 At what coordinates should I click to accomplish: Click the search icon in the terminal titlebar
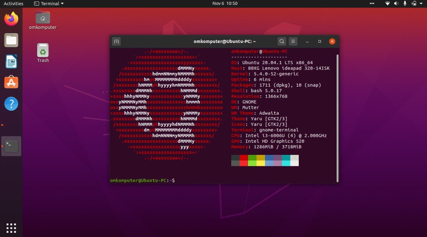click(282, 41)
